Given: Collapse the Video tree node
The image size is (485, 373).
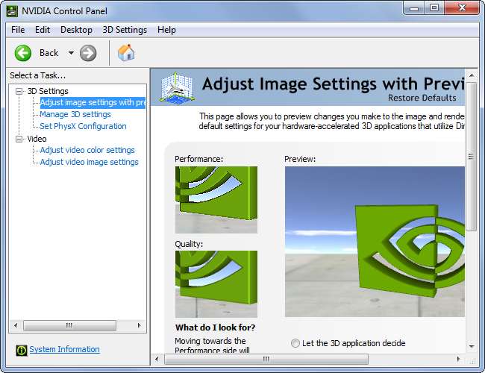Looking at the screenshot, I should click(19, 139).
